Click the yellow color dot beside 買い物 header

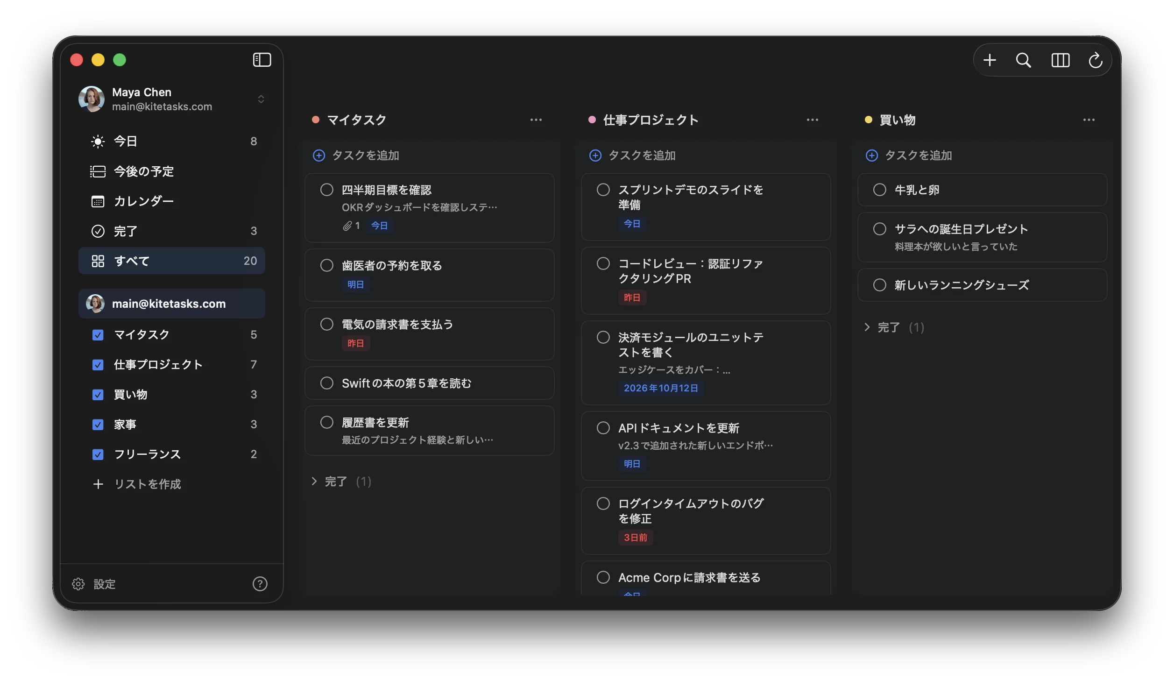pos(869,120)
